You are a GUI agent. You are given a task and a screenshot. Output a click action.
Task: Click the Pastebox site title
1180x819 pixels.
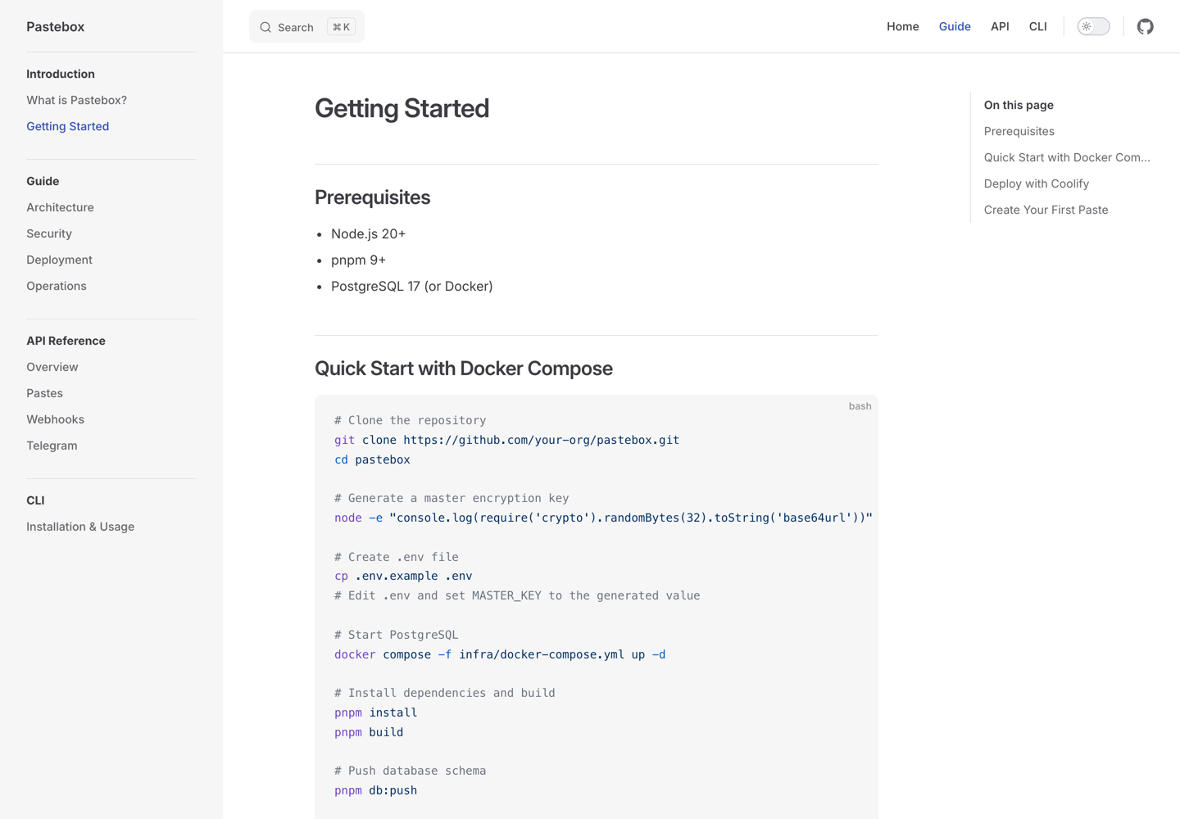(55, 26)
